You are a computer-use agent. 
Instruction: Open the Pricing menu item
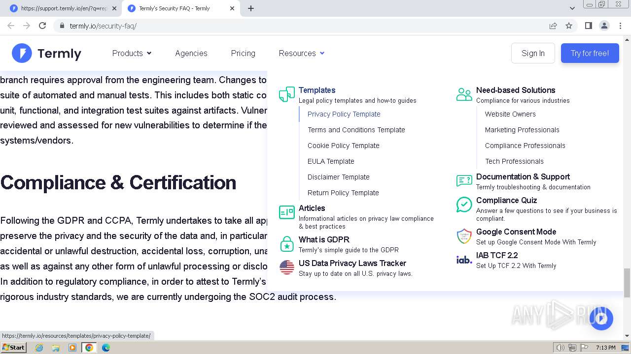pos(243,53)
